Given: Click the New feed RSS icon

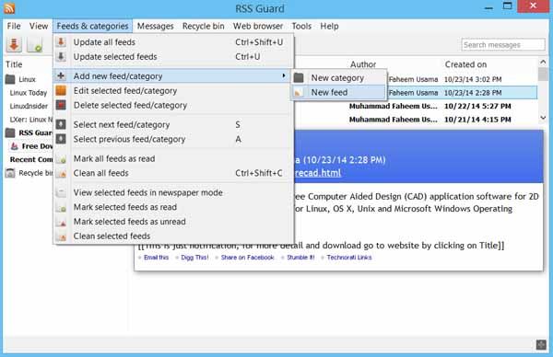Looking at the screenshot, I should (x=299, y=93).
